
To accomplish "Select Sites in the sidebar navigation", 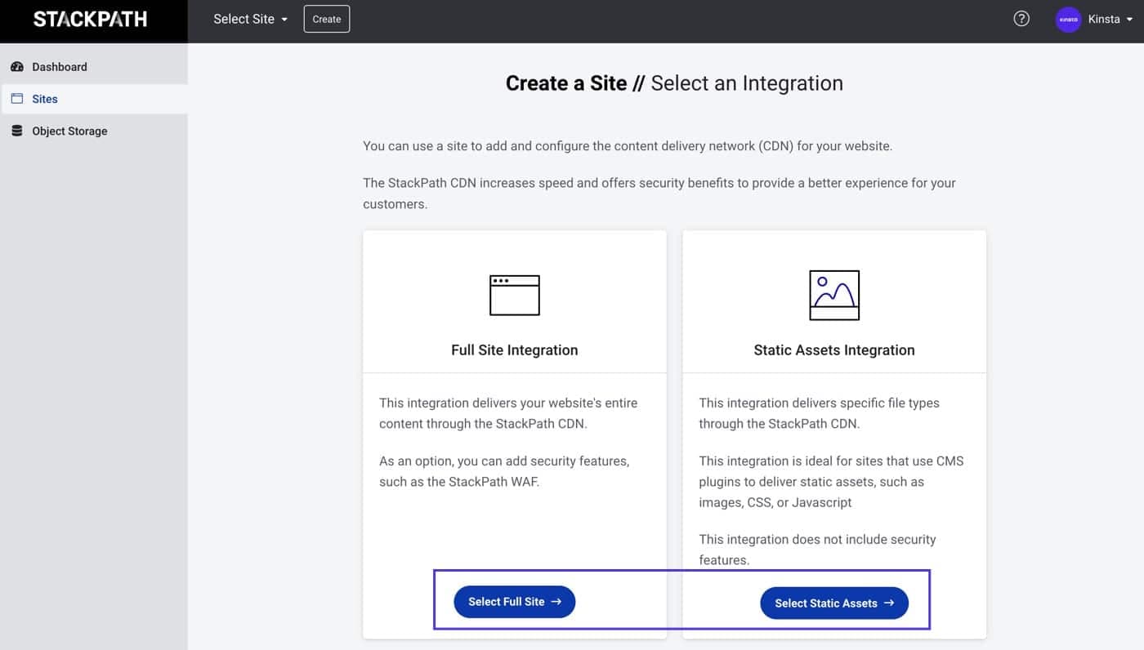I will click(44, 98).
